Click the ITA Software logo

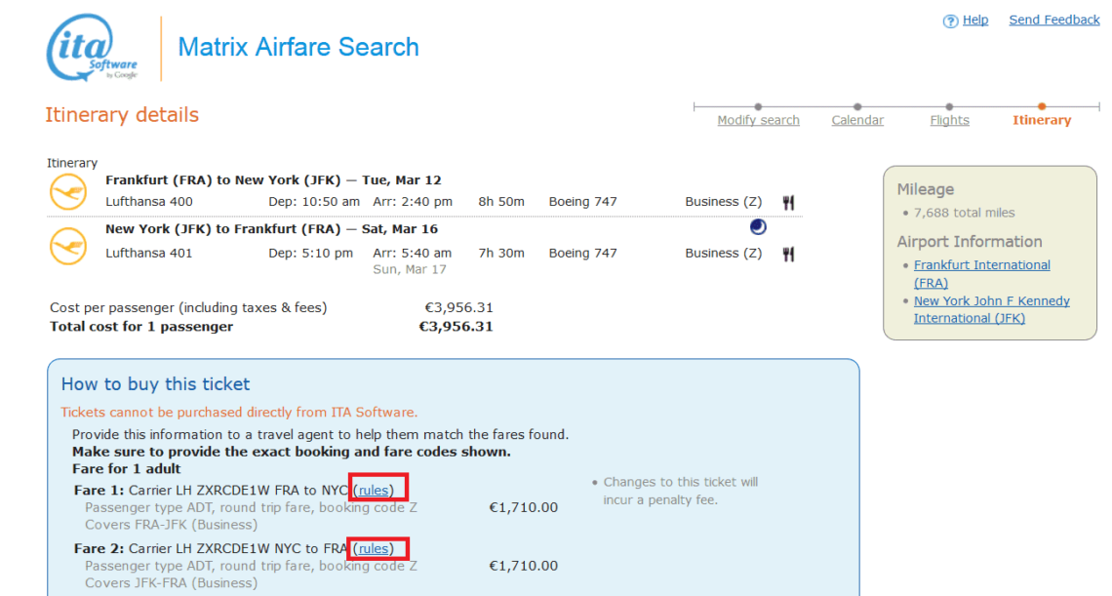pos(92,48)
